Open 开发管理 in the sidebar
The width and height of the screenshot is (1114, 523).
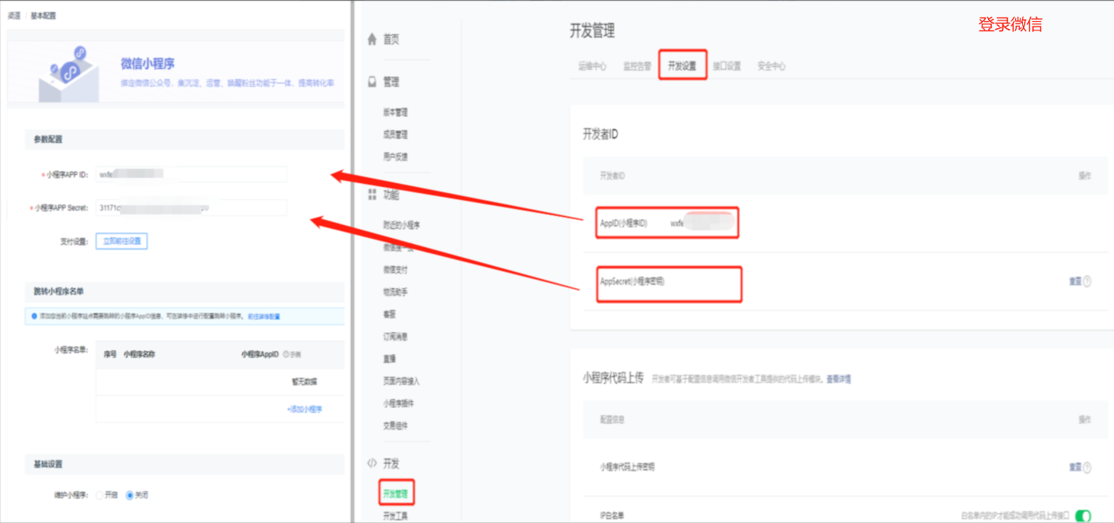click(395, 494)
